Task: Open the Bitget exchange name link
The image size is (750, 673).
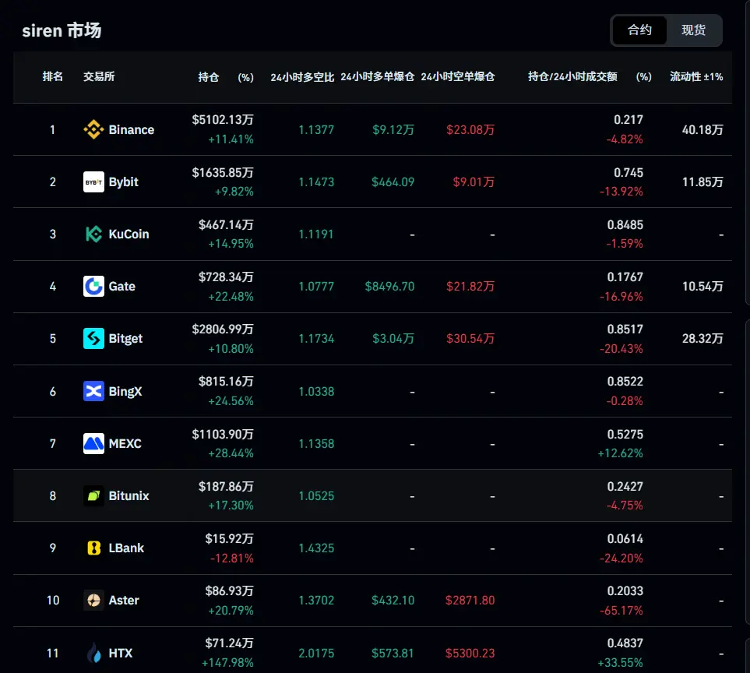Action: (x=125, y=339)
